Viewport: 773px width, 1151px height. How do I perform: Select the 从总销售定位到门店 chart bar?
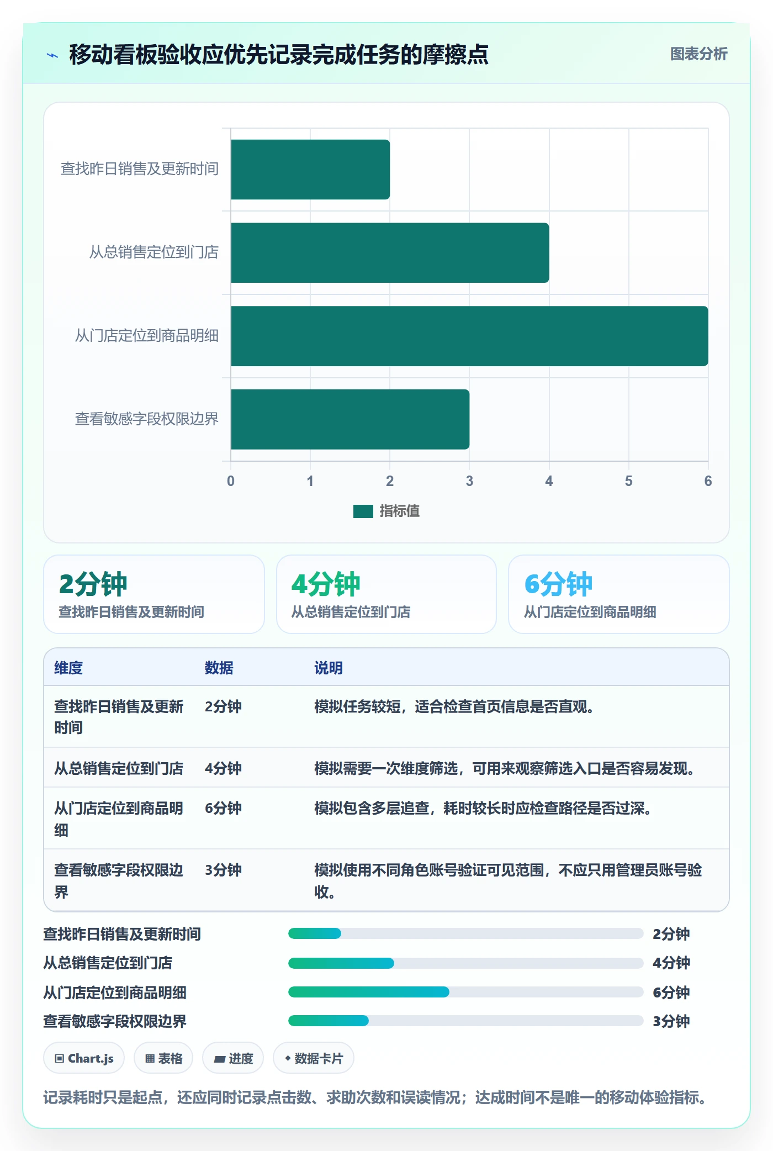tap(390, 253)
